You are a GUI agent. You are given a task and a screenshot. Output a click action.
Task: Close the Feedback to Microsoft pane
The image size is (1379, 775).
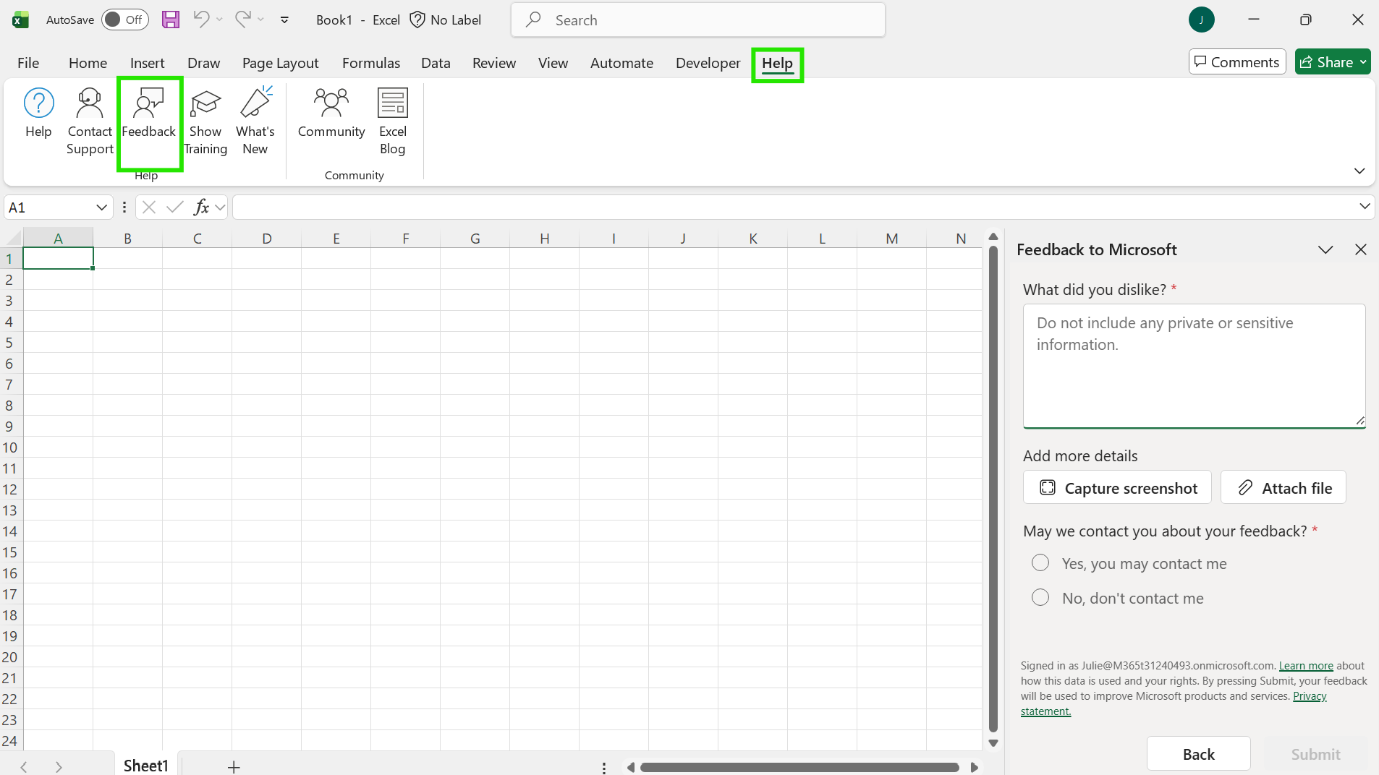1361,249
